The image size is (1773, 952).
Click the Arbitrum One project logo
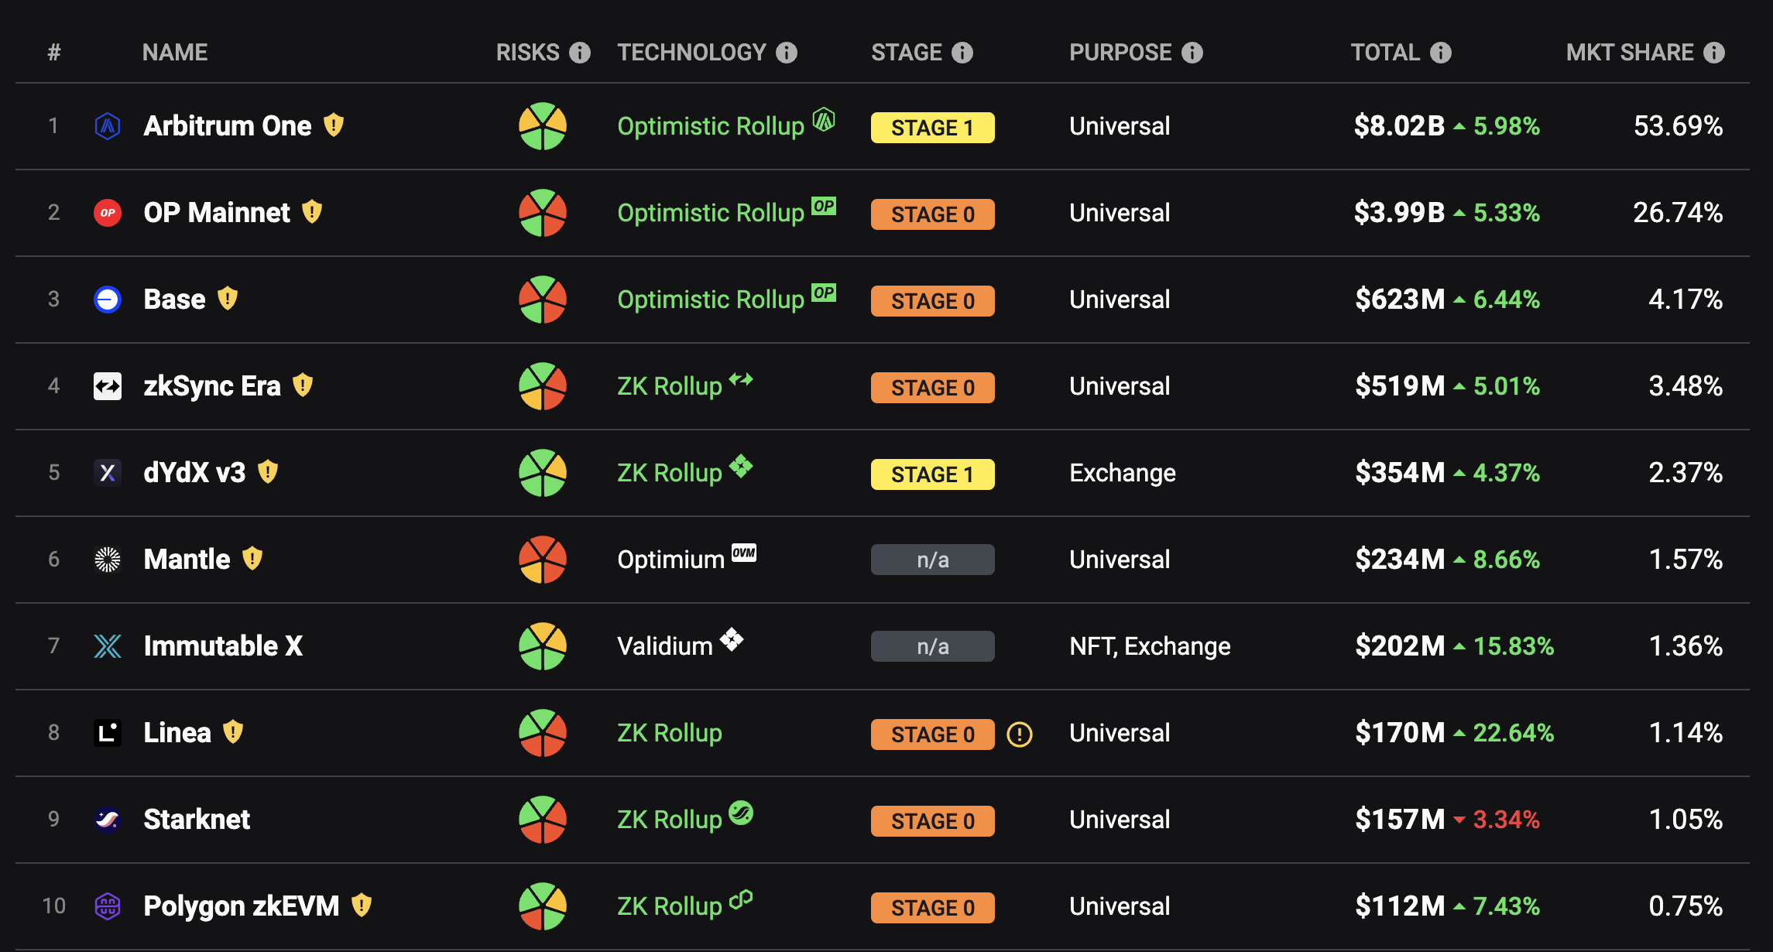107,125
